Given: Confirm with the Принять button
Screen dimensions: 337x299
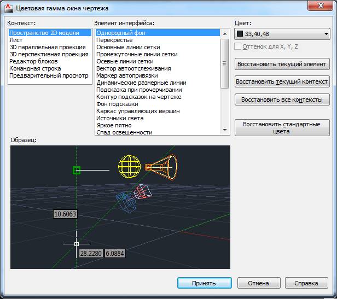Looking at the screenshot, I should click(x=204, y=283).
